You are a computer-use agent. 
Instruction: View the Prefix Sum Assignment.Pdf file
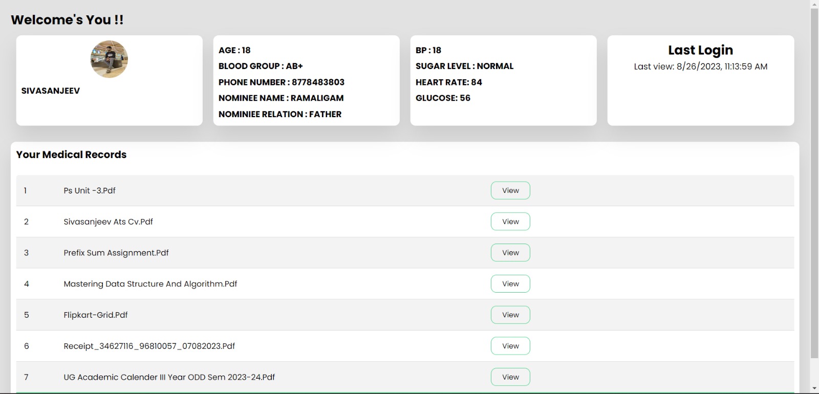pyautogui.click(x=510, y=253)
